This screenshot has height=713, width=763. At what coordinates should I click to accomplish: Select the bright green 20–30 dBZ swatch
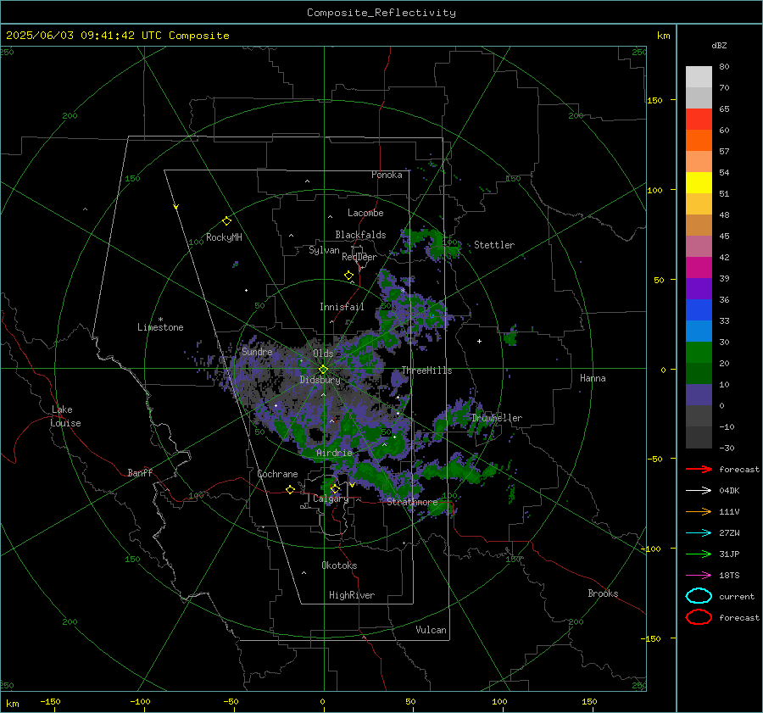tap(699, 353)
